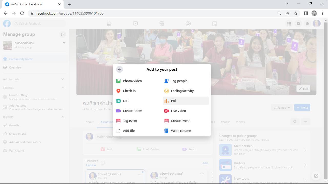The image size is (328, 184).
Task: Open the account profile picture menu
Action: tap(317, 24)
